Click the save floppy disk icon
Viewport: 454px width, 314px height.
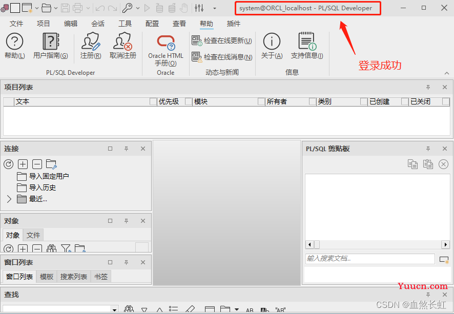tap(65, 8)
